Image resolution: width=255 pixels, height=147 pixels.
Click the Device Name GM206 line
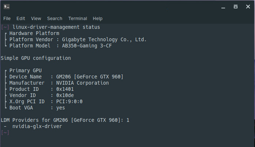coord(66,77)
